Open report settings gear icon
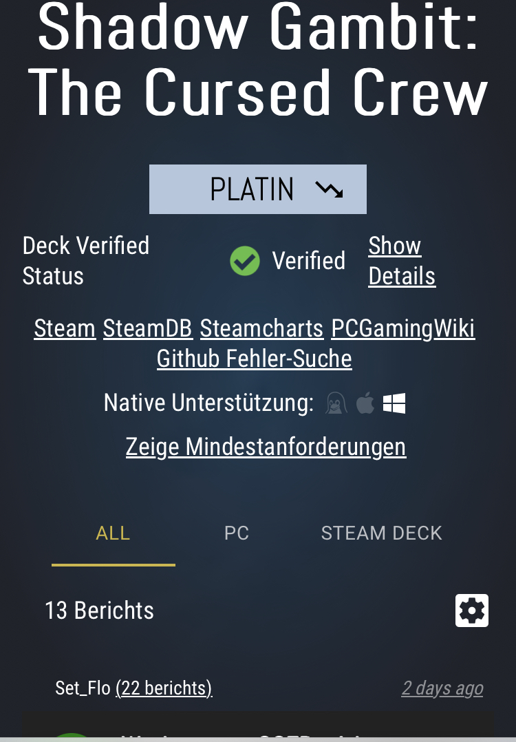The image size is (516, 742). pos(471,611)
